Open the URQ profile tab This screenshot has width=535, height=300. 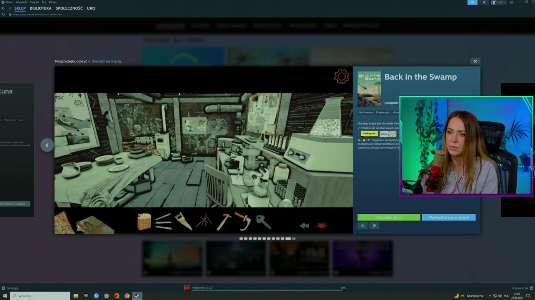point(91,8)
